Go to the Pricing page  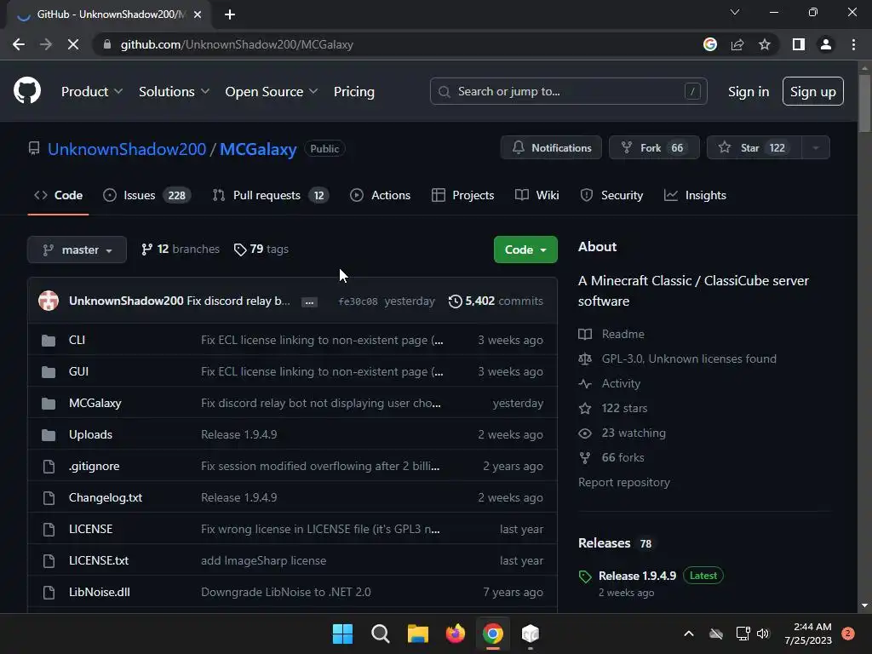(353, 92)
